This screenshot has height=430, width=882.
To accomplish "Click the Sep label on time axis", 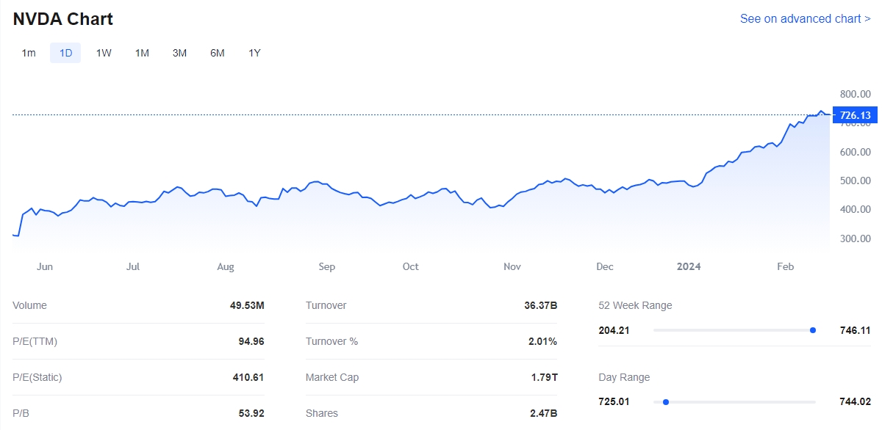I will coord(326,266).
